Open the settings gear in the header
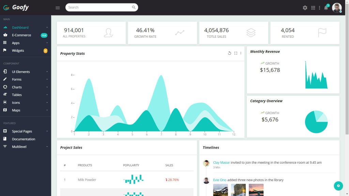The height and width of the screenshot is (196, 349). pos(305,7)
